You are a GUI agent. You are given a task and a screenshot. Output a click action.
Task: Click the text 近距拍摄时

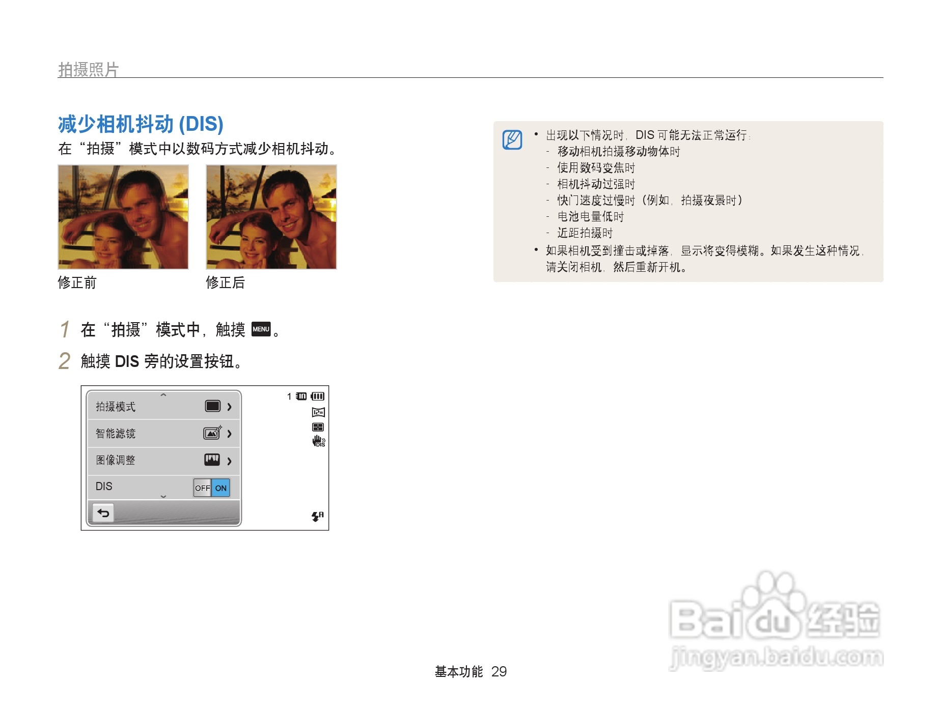click(x=585, y=233)
